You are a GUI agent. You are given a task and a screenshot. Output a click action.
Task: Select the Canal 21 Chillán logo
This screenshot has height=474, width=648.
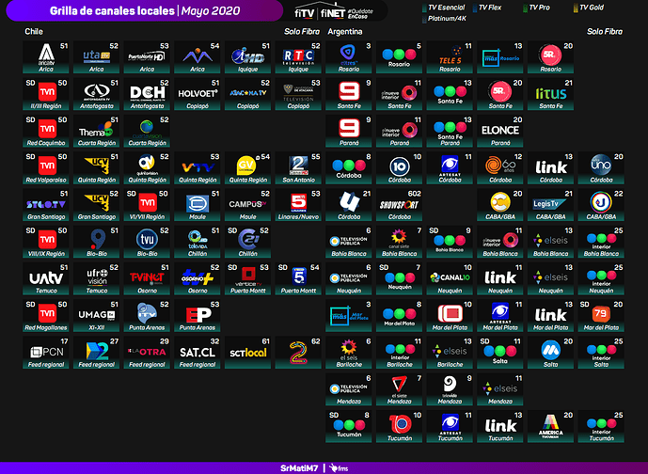(249, 239)
